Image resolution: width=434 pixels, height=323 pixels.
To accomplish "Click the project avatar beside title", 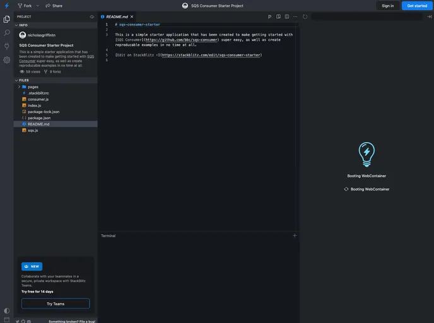I will (185, 6).
